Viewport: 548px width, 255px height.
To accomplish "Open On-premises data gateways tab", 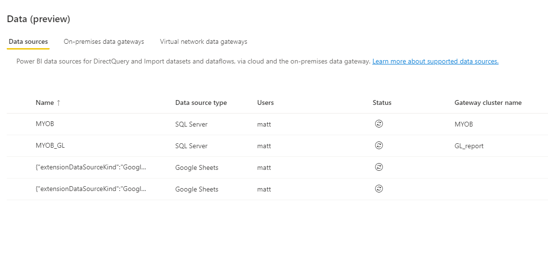I will coord(104,41).
